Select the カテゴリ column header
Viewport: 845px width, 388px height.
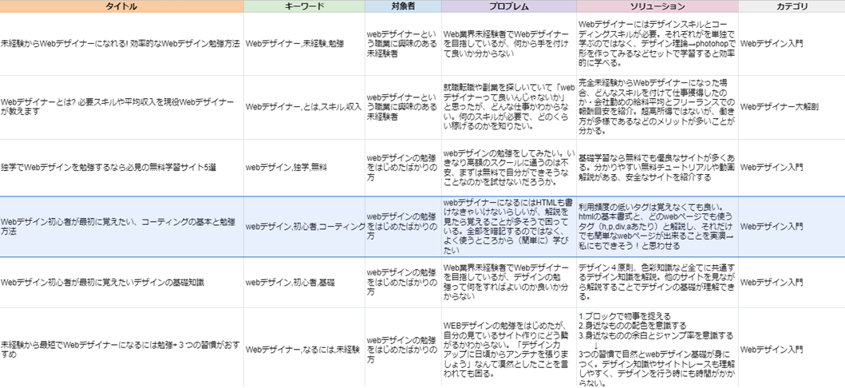792,6
